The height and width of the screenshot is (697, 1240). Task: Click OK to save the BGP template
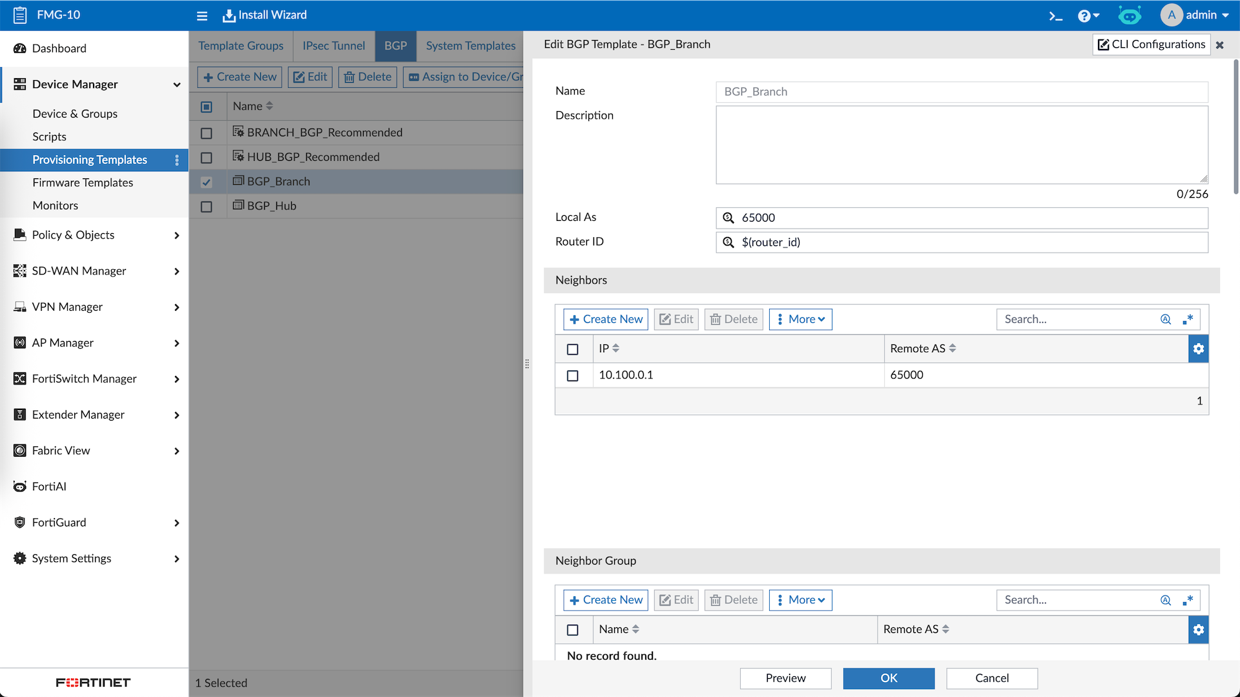point(888,678)
